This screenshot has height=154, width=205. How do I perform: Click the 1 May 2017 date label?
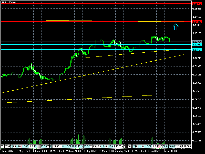pos(7,151)
